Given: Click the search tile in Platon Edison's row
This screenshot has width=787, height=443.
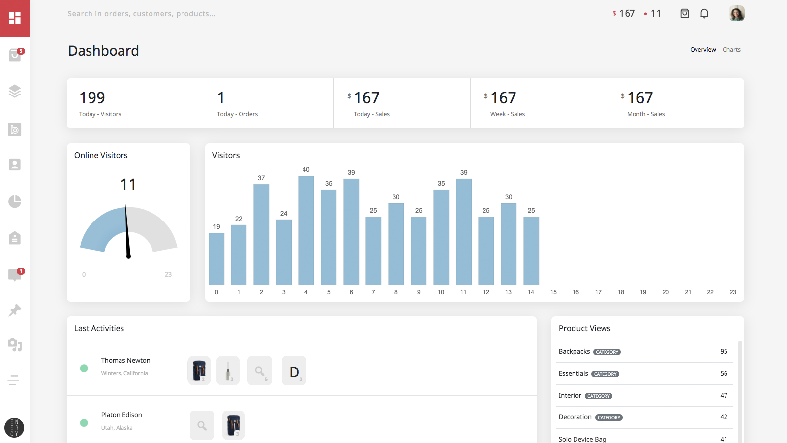Looking at the screenshot, I should click(x=202, y=425).
